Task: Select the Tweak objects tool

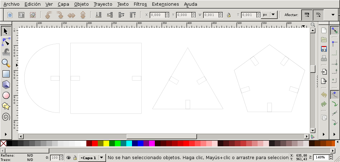Action: pos(6,52)
